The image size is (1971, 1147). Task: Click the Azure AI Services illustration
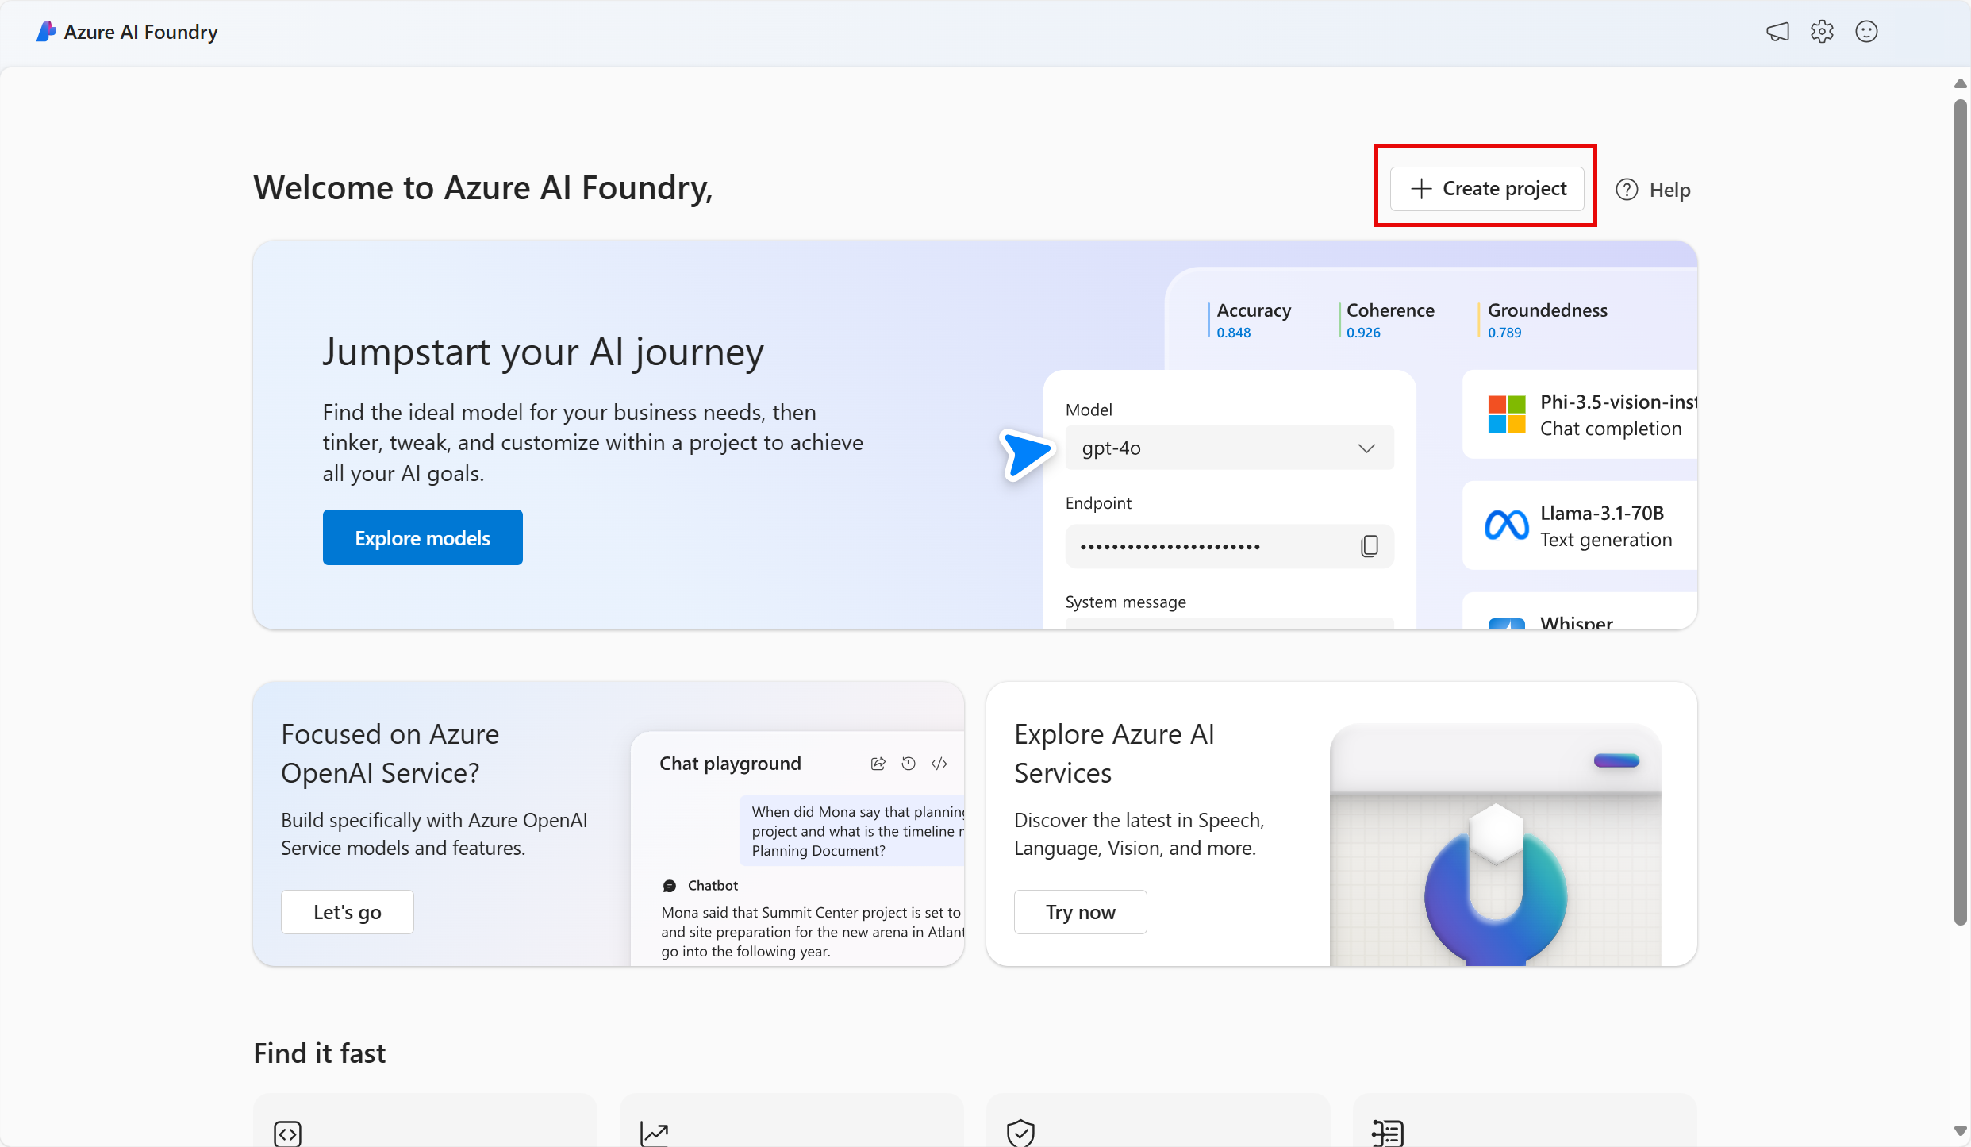1496,845
